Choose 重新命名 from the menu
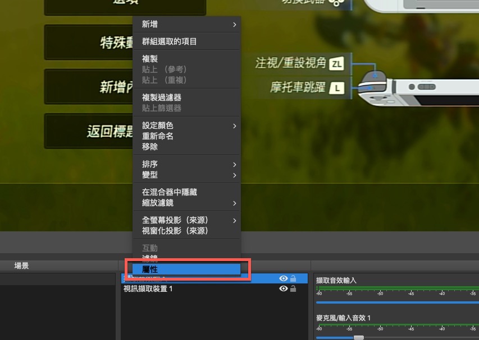Image resolution: width=479 pixels, height=340 pixels. pyautogui.click(x=186, y=136)
